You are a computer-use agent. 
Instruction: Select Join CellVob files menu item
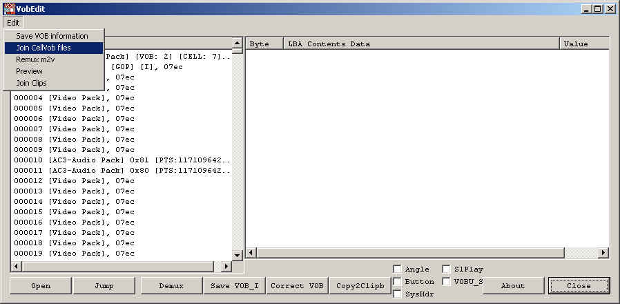53,48
